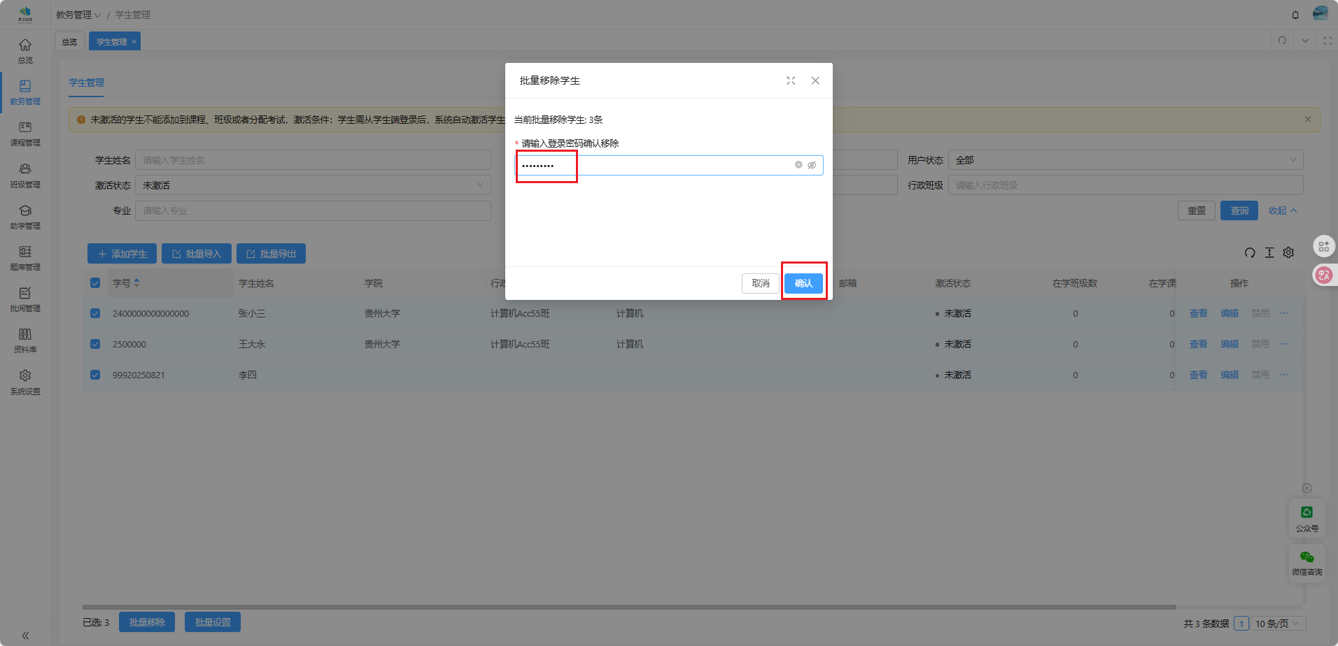Open 课程管理 in the sidebar

(25, 134)
